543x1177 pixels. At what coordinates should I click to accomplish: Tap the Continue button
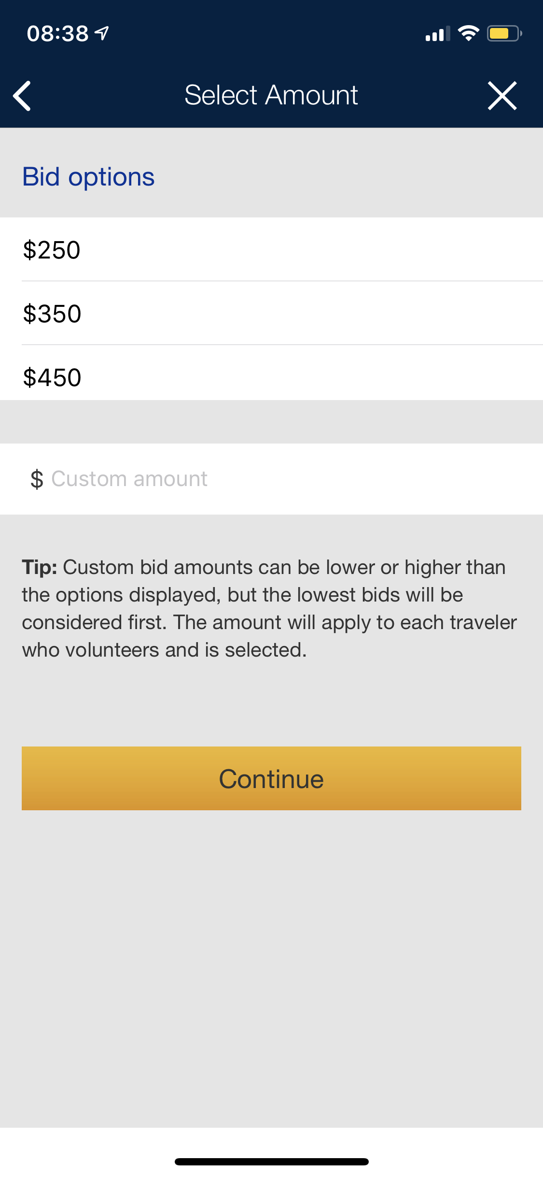point(271,778)
